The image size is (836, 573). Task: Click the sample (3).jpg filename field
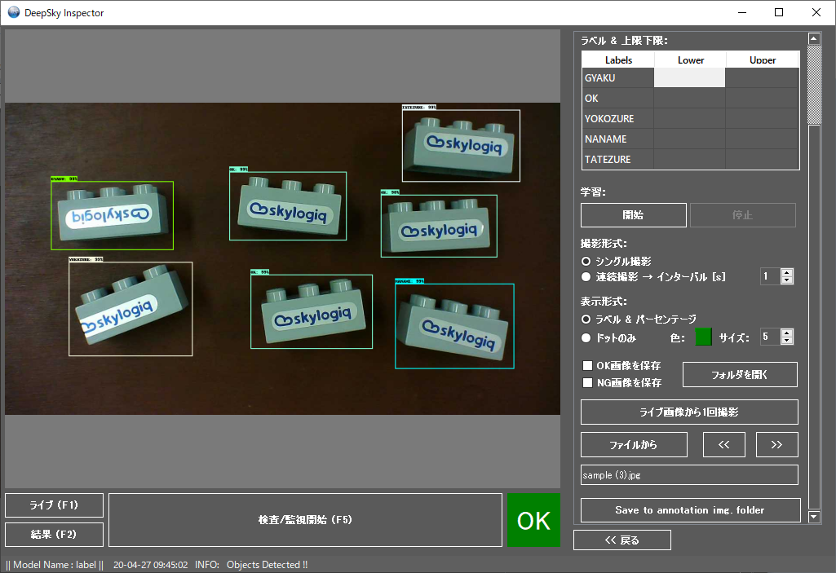[689, 475]
